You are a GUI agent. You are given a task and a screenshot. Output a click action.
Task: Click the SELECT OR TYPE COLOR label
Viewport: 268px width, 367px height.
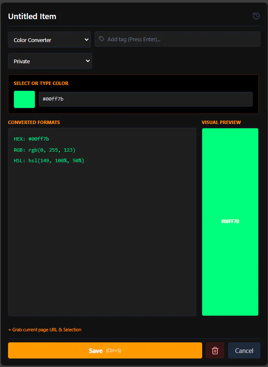[41, 83]
